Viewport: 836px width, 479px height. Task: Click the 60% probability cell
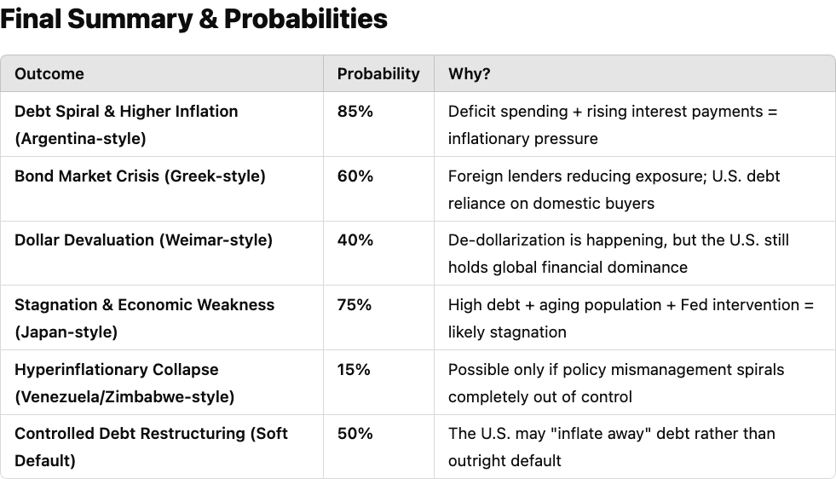click(x=355, y=176)
